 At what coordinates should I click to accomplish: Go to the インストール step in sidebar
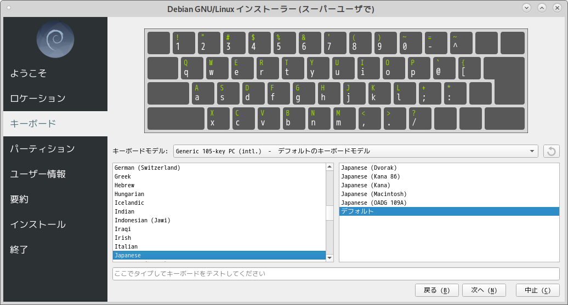[x=55, y=225]
